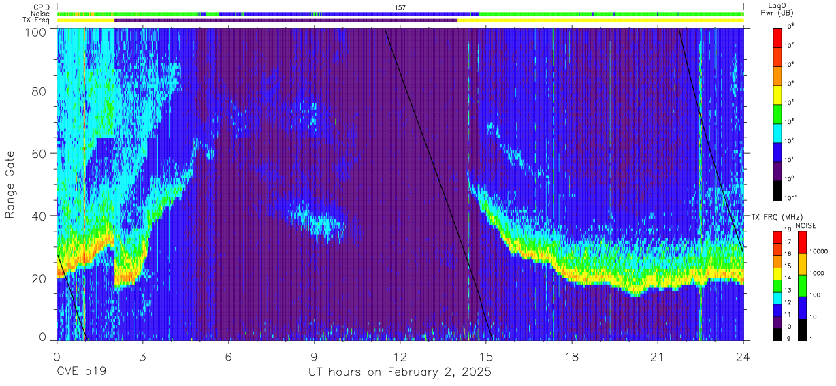Click the purple segment of the Pwr colorbar

[x=777, y=172]
